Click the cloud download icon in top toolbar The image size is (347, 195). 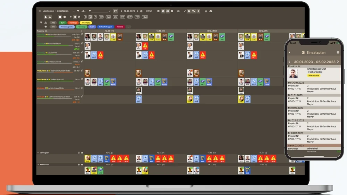coord(211,11)
